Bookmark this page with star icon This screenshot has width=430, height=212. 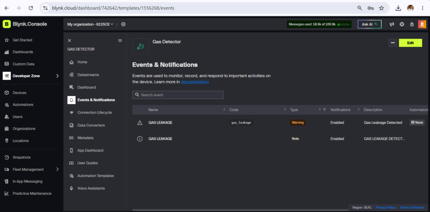[381, 8]
